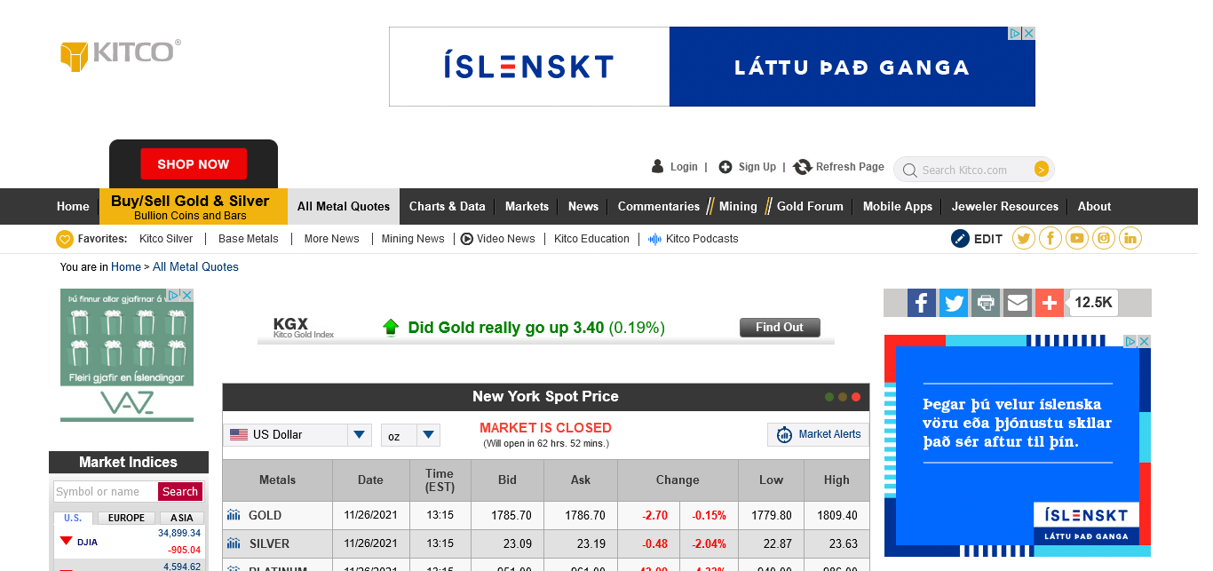Select the EUROPE market indices tab
The image size is (1213, 571).
tap(126, 518)
